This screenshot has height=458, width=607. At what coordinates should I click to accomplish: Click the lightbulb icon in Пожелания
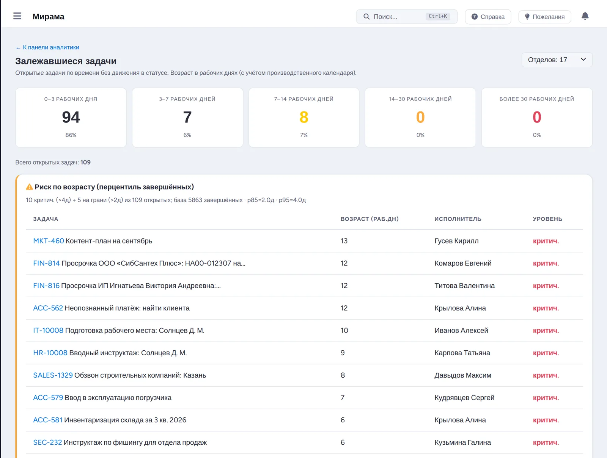coord(527,17)
